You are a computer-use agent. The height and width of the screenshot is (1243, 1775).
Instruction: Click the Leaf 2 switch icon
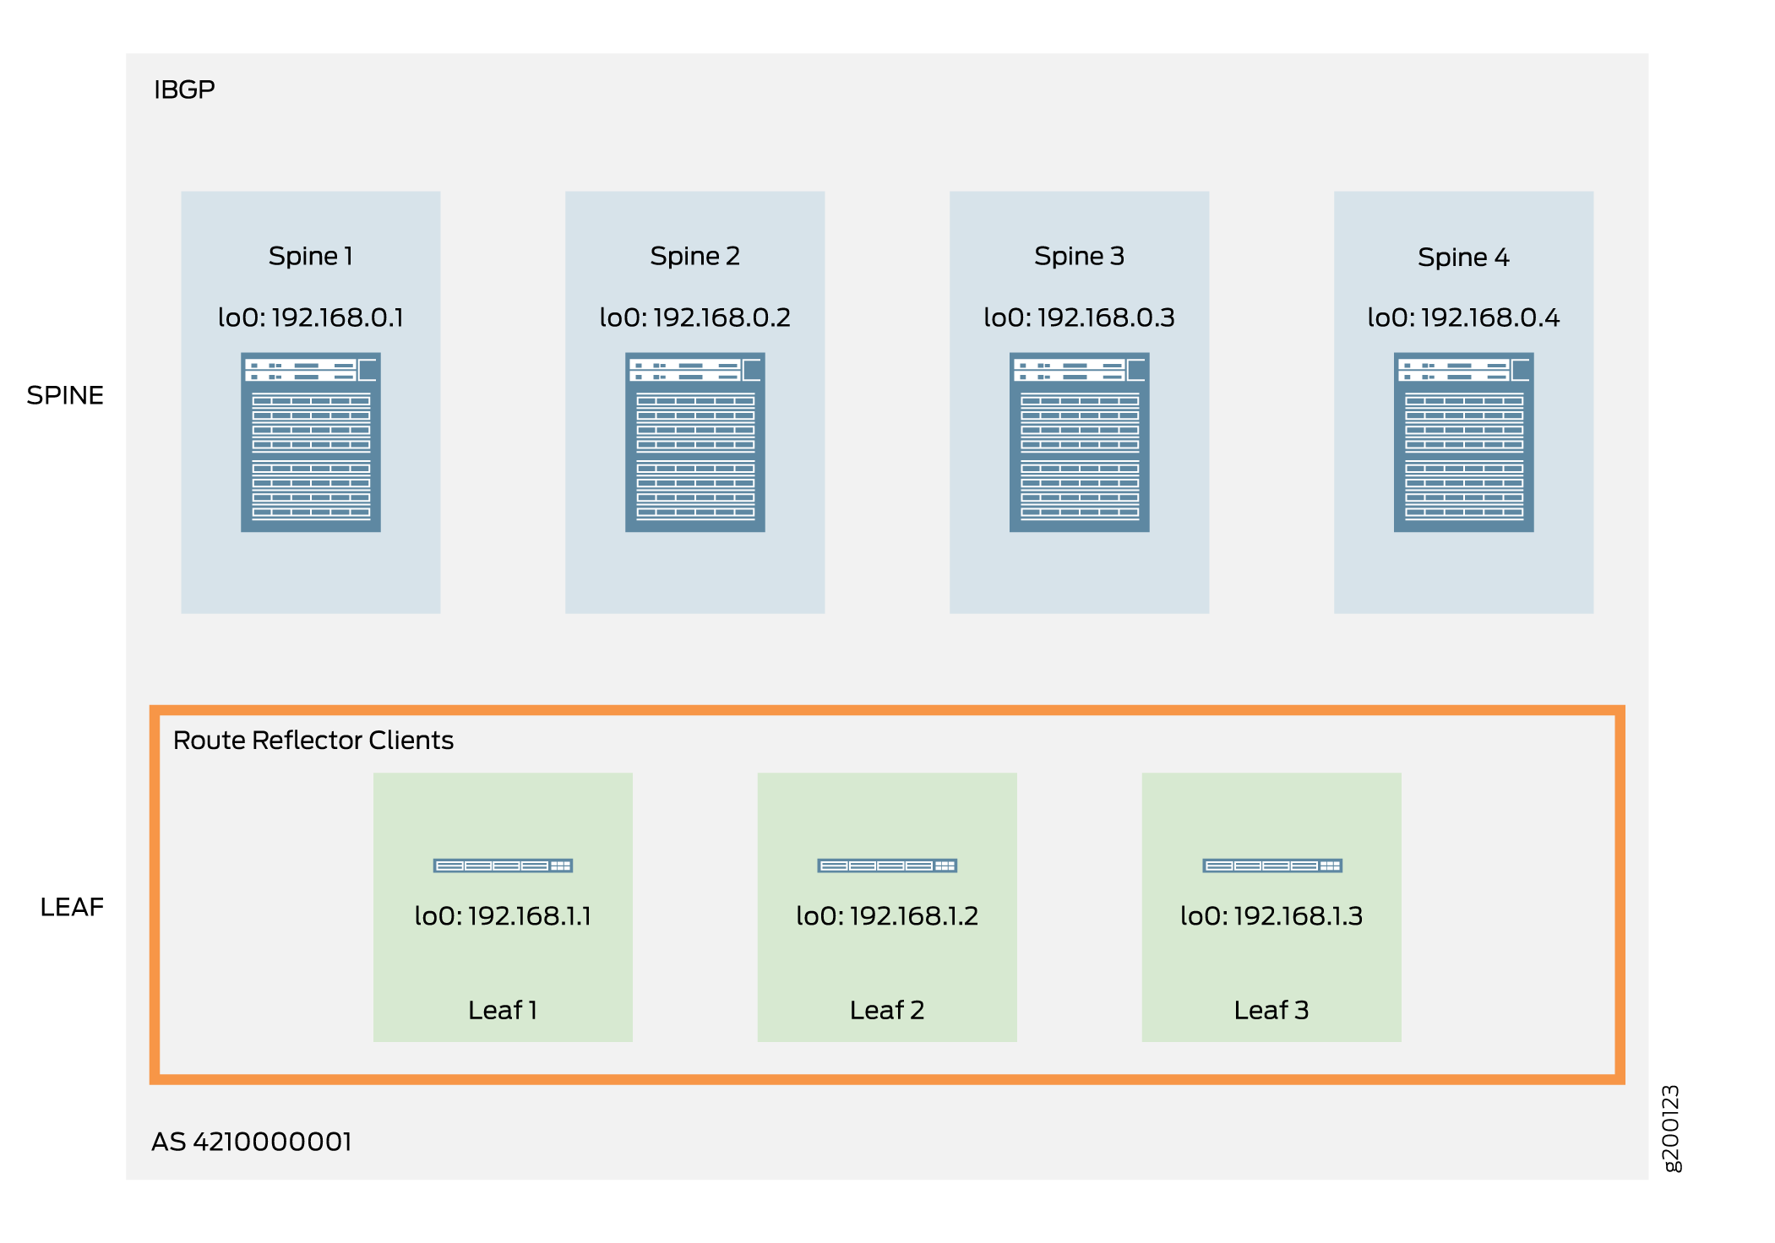click(887, 866)
